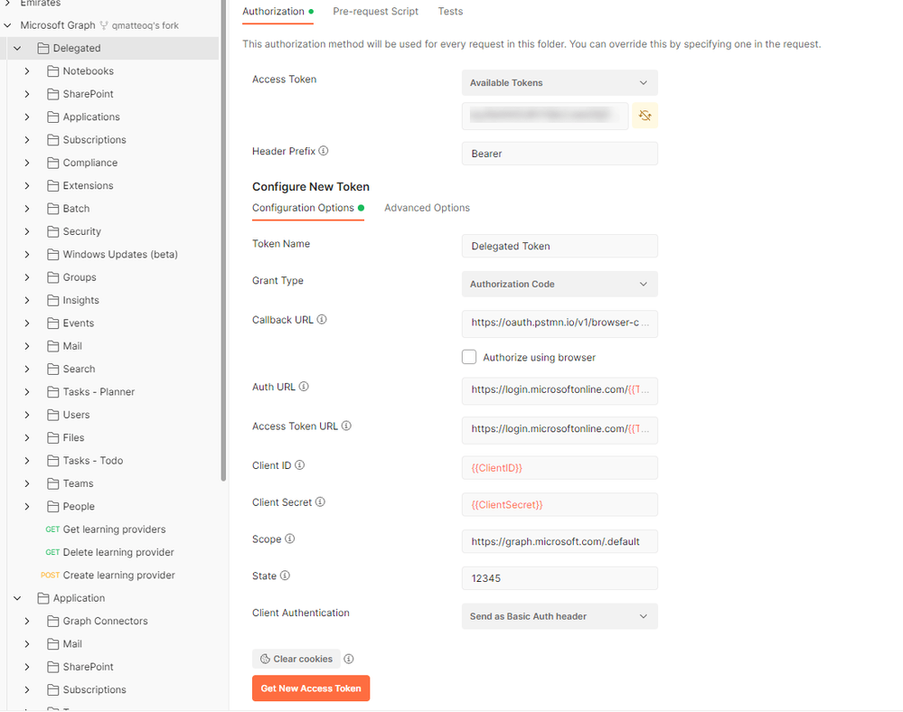Click the Notebooks folder icon

coord(53,70)
